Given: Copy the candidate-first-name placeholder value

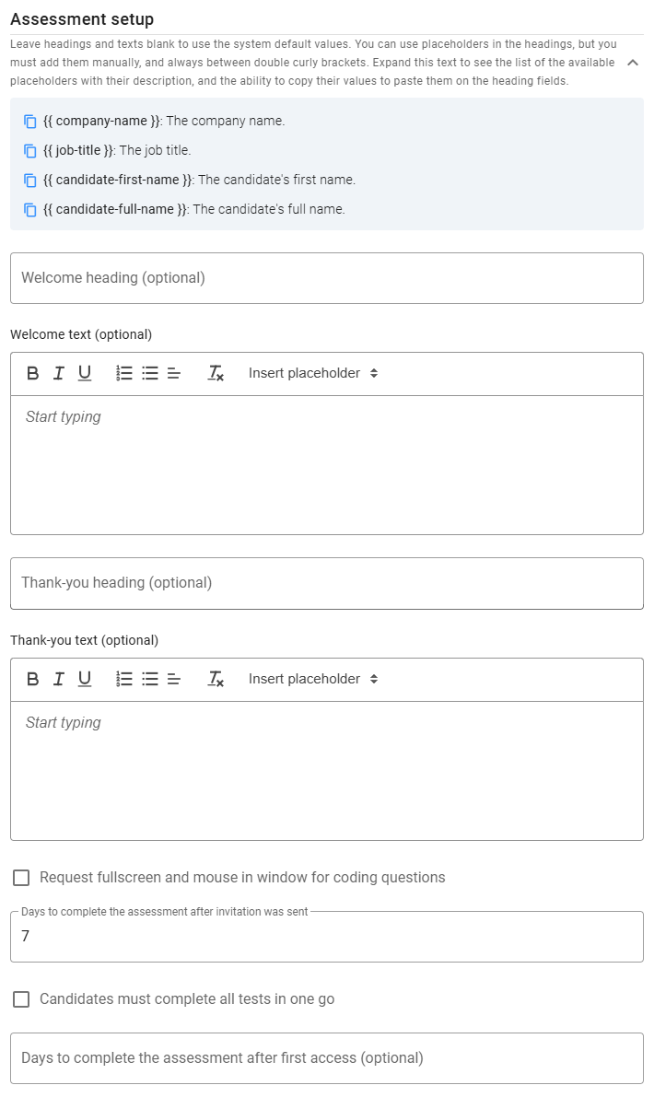Looking at the screenshot, I should [x=29, y=180].
